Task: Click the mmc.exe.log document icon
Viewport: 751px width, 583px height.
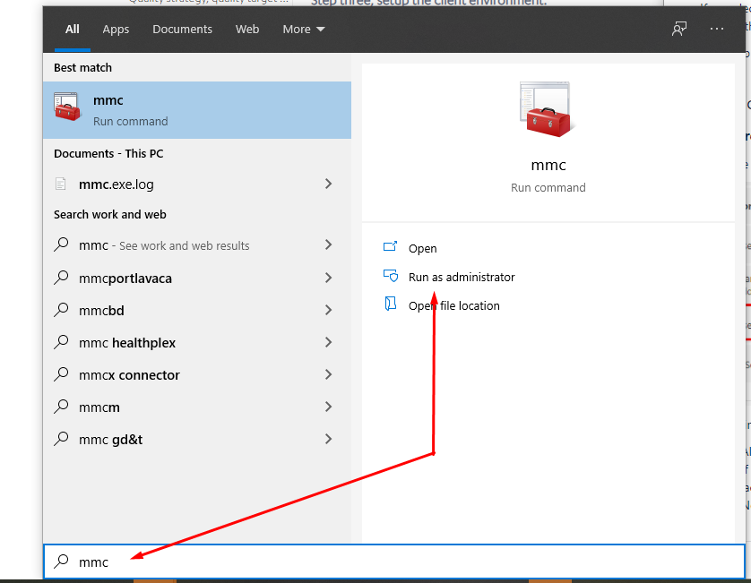Action: 60,184
